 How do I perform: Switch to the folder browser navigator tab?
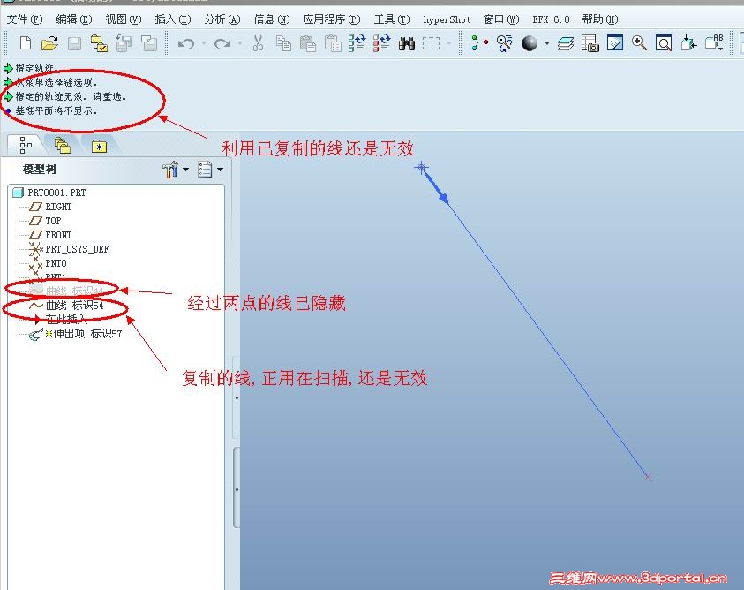pos(63,145)
